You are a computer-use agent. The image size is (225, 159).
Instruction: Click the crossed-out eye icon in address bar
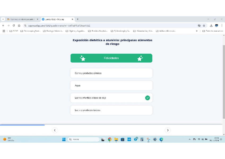(x=199, y=25)
